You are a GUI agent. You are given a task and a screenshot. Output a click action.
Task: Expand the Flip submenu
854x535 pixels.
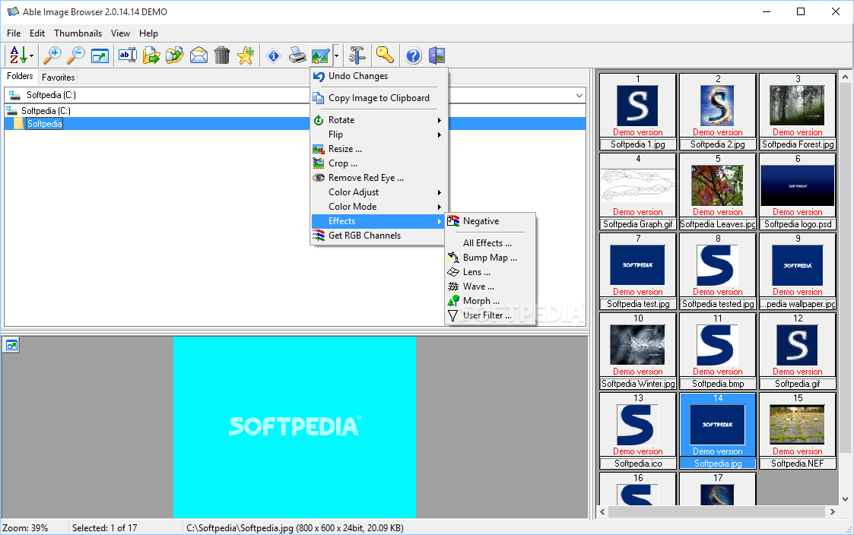click(379, 135)
